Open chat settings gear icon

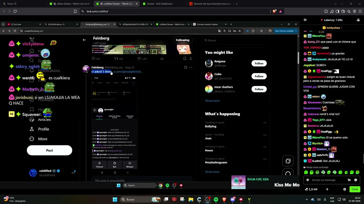tap(345, 189)
